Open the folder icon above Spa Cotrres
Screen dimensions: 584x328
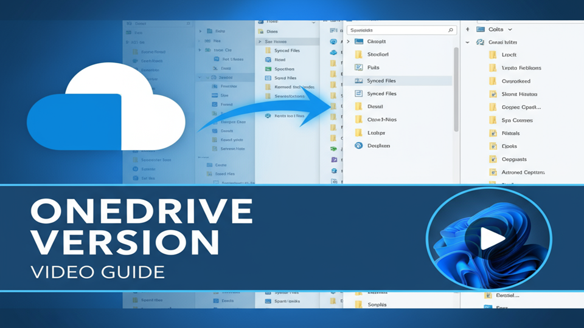click(x=493, y=107)
